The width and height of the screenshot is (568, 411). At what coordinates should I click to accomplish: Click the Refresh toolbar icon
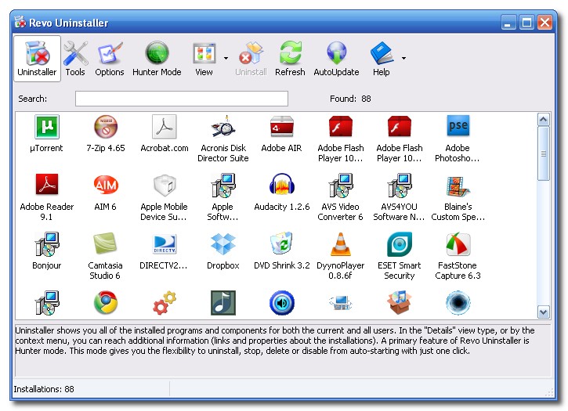click(290, 59)
